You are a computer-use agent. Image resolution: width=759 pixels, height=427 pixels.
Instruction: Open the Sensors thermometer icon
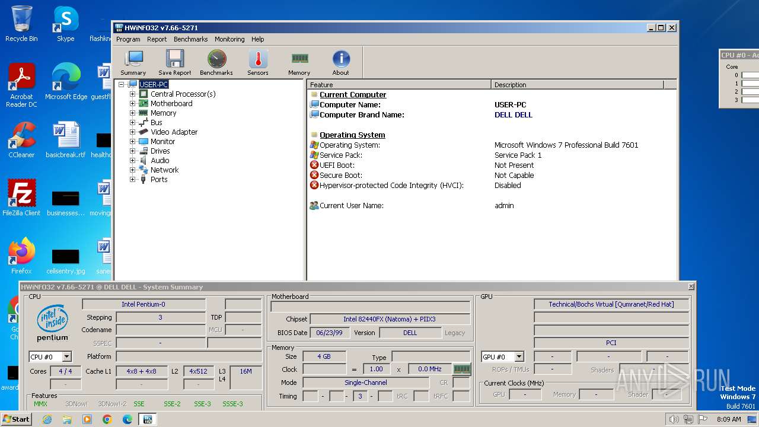click(x=258, y=62)
